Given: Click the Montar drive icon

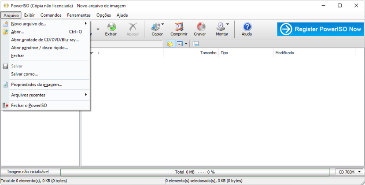Looking at the screenshot, I should [221, 27].
